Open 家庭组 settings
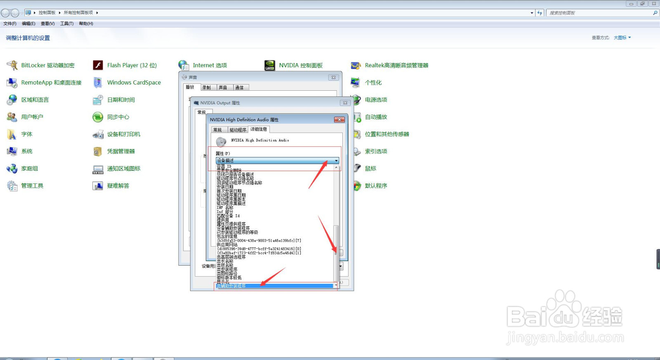This screenshot has width=660, height=360. click(x=22, y=169)
